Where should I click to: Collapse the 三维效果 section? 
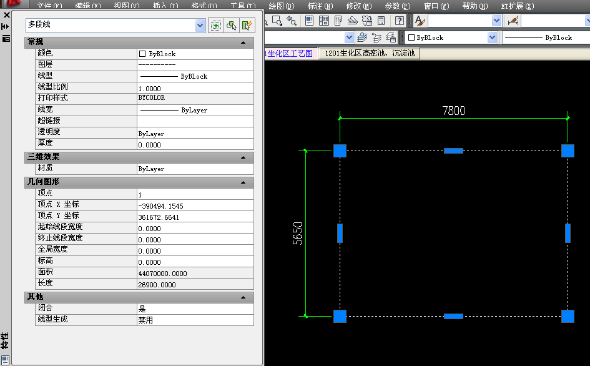[x=243, y=157]
